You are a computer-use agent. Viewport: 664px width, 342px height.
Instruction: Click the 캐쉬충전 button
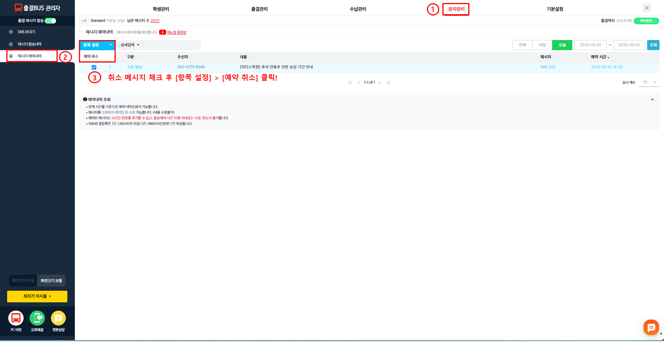click(x=646, y=21)
